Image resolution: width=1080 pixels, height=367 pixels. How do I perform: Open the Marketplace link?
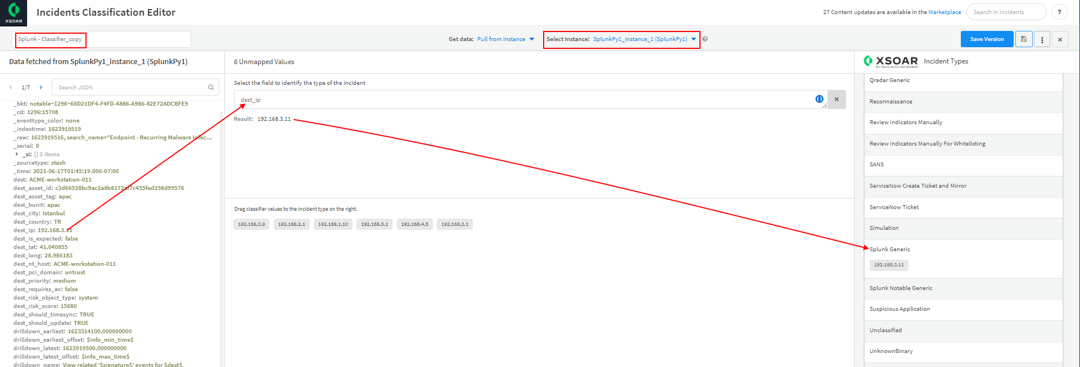tap(945, 12)
